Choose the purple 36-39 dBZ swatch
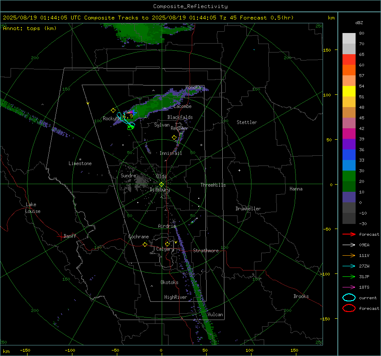This screenshot has height=356, width=381. pos(349,144)
